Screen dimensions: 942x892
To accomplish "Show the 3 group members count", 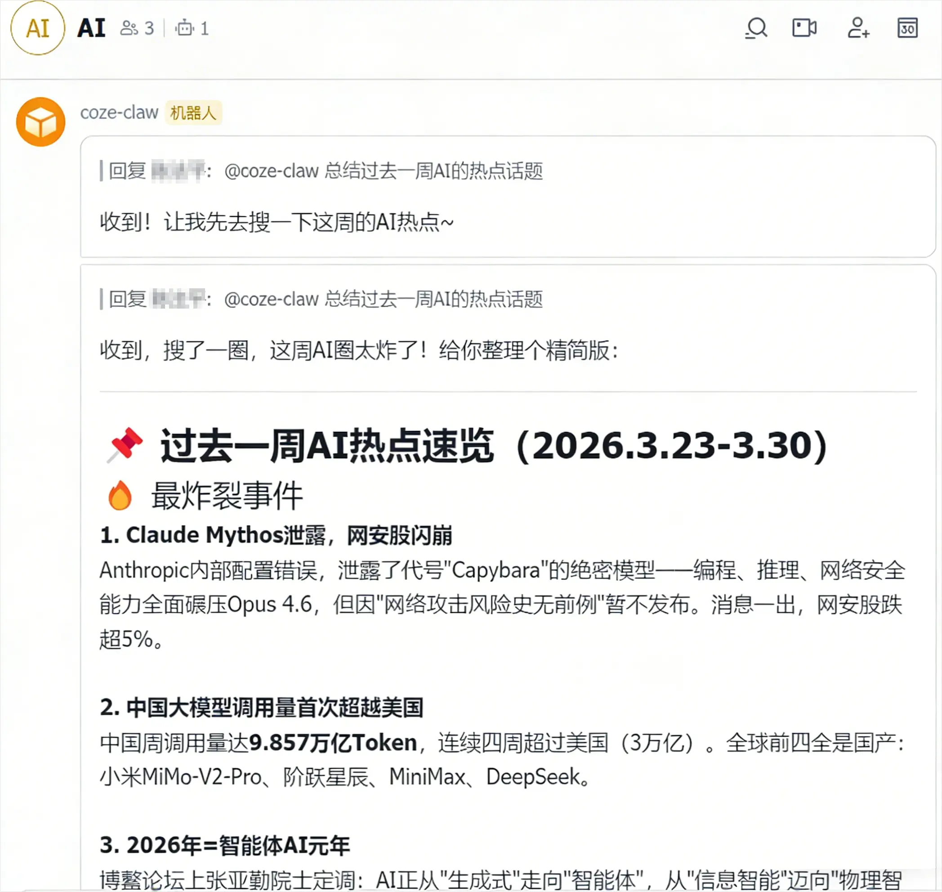I will pos(137,28).
